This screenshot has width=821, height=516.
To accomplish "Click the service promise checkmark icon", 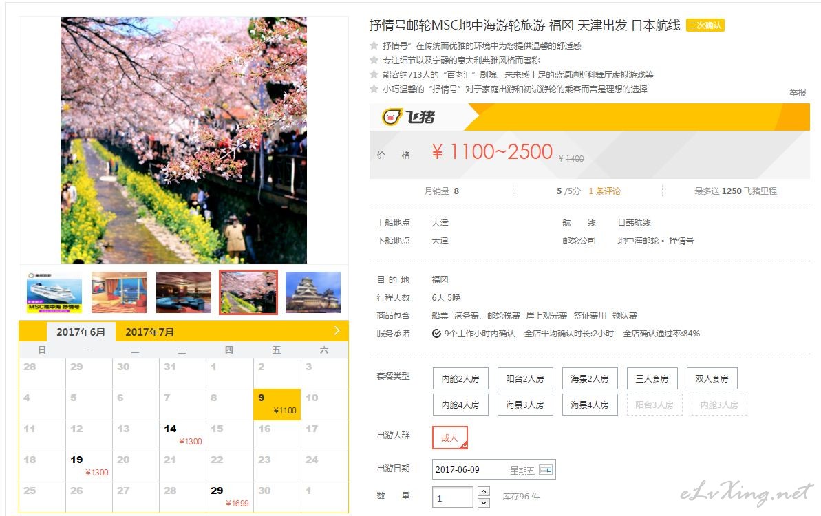I will (x=436, y=334).
